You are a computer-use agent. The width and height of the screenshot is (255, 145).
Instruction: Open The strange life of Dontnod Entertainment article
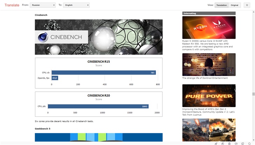point(205,78)
